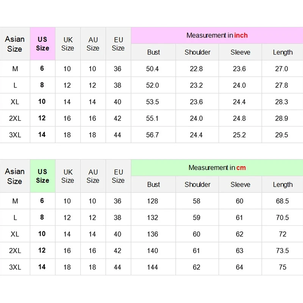Click the 64 sleeve value in cm table

(239, 267)
